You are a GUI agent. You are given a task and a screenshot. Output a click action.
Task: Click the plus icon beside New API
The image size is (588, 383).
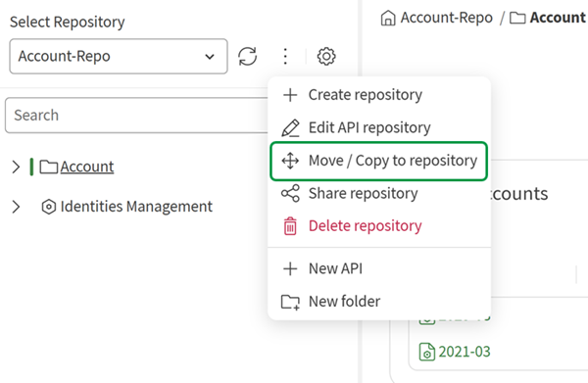[290, 268]
